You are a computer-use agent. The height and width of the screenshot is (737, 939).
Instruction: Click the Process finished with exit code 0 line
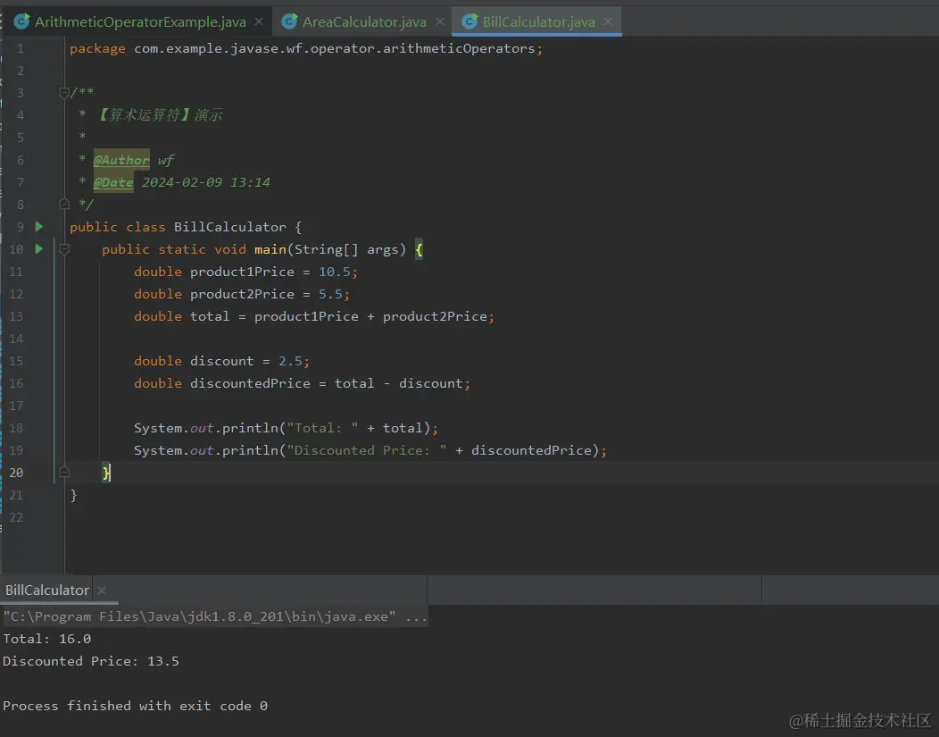135,706
